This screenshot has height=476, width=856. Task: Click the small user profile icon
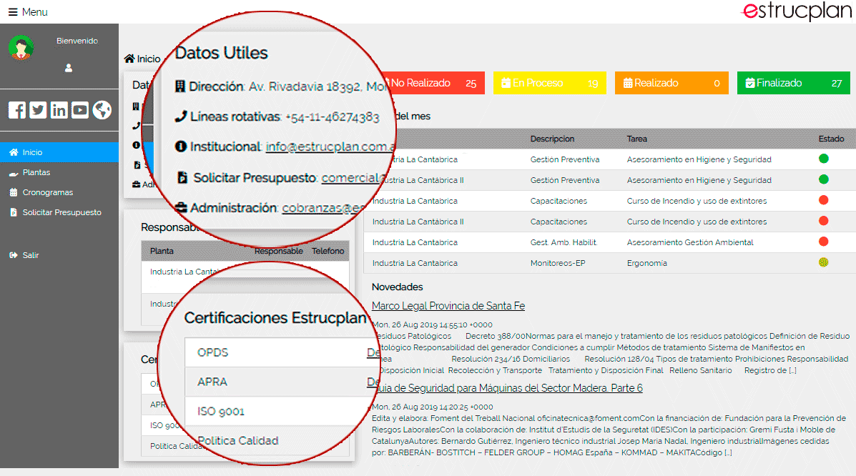pyautogui.click(x=68, y=68)
